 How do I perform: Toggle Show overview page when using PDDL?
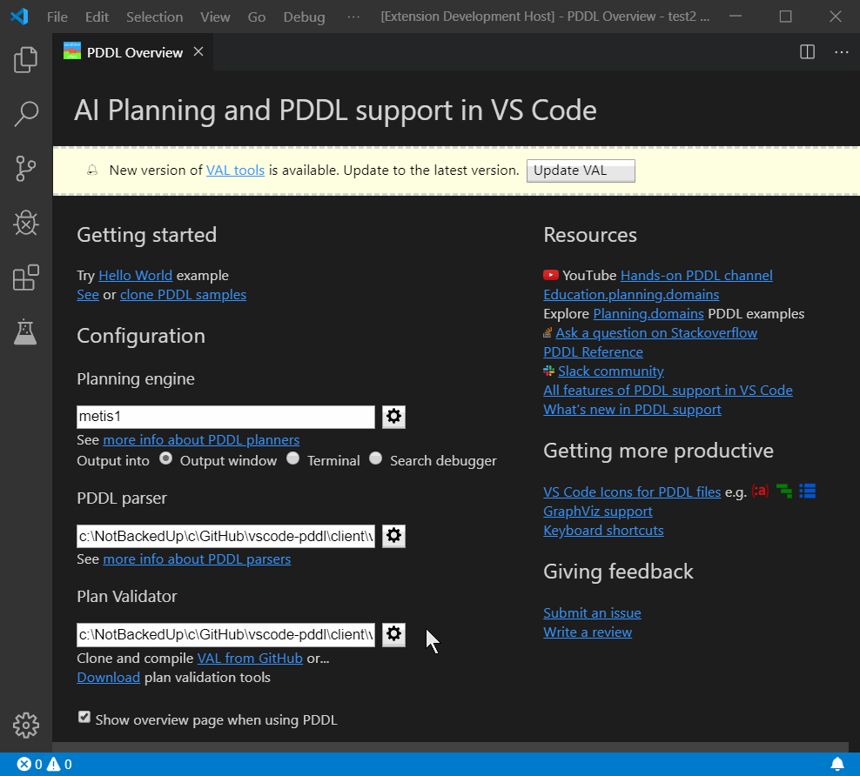click(x=84, y=717)
